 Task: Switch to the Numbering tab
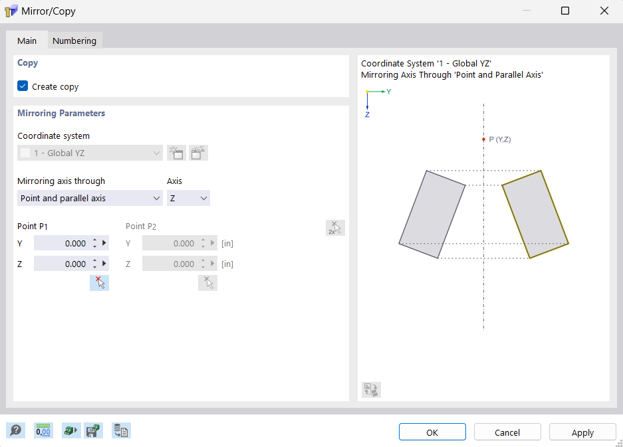pyautogui.click(x=74, y=41)
